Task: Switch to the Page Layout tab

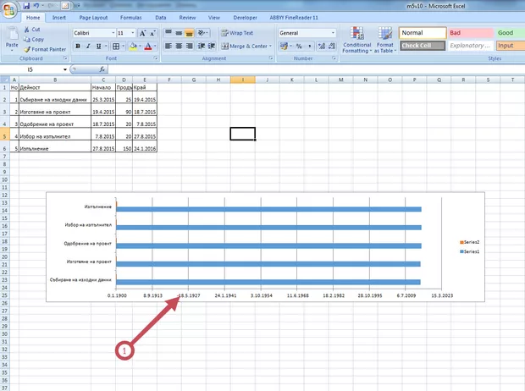Action: (x=93, y=17)
